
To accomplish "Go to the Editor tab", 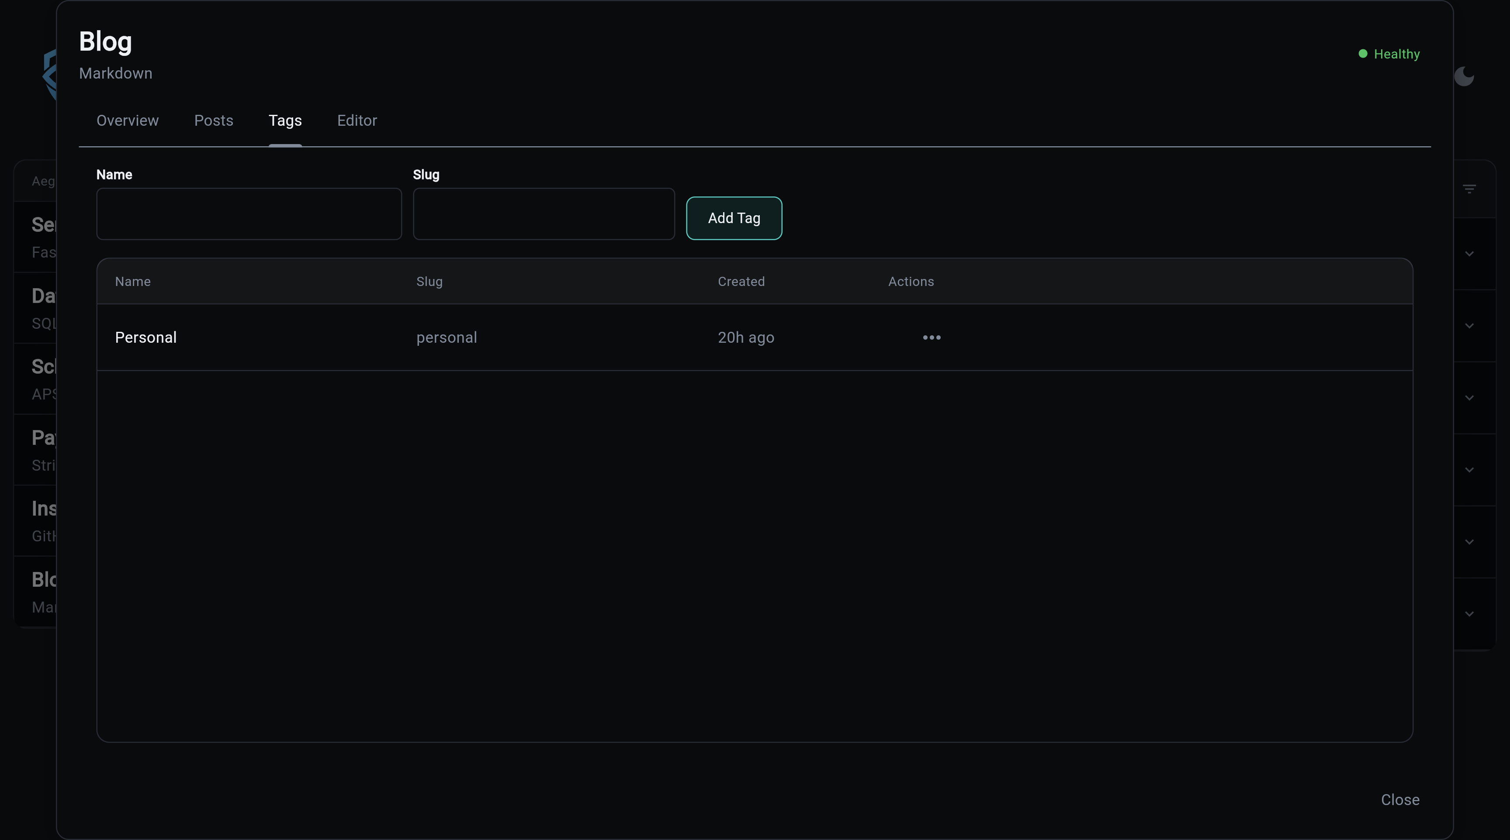I will (x=357, y=120).
